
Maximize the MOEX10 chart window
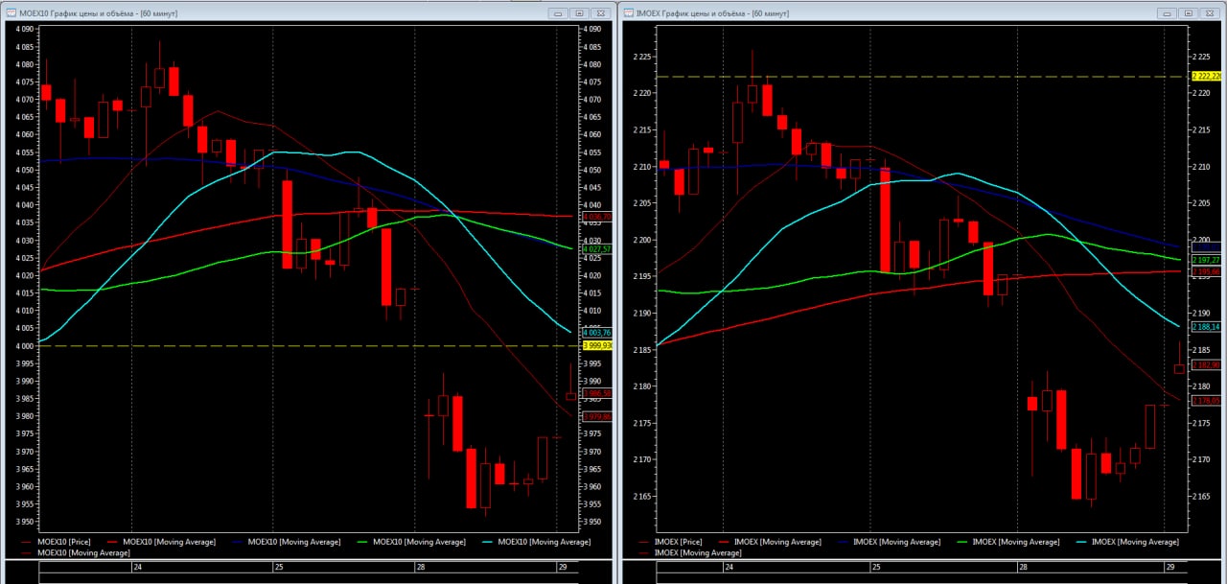(579, 13)
